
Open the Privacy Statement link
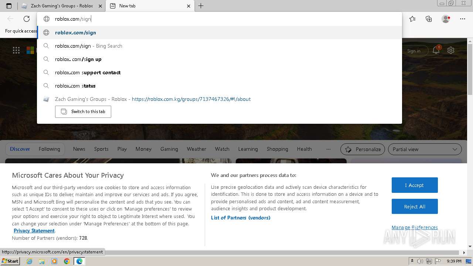coord(34,231)
